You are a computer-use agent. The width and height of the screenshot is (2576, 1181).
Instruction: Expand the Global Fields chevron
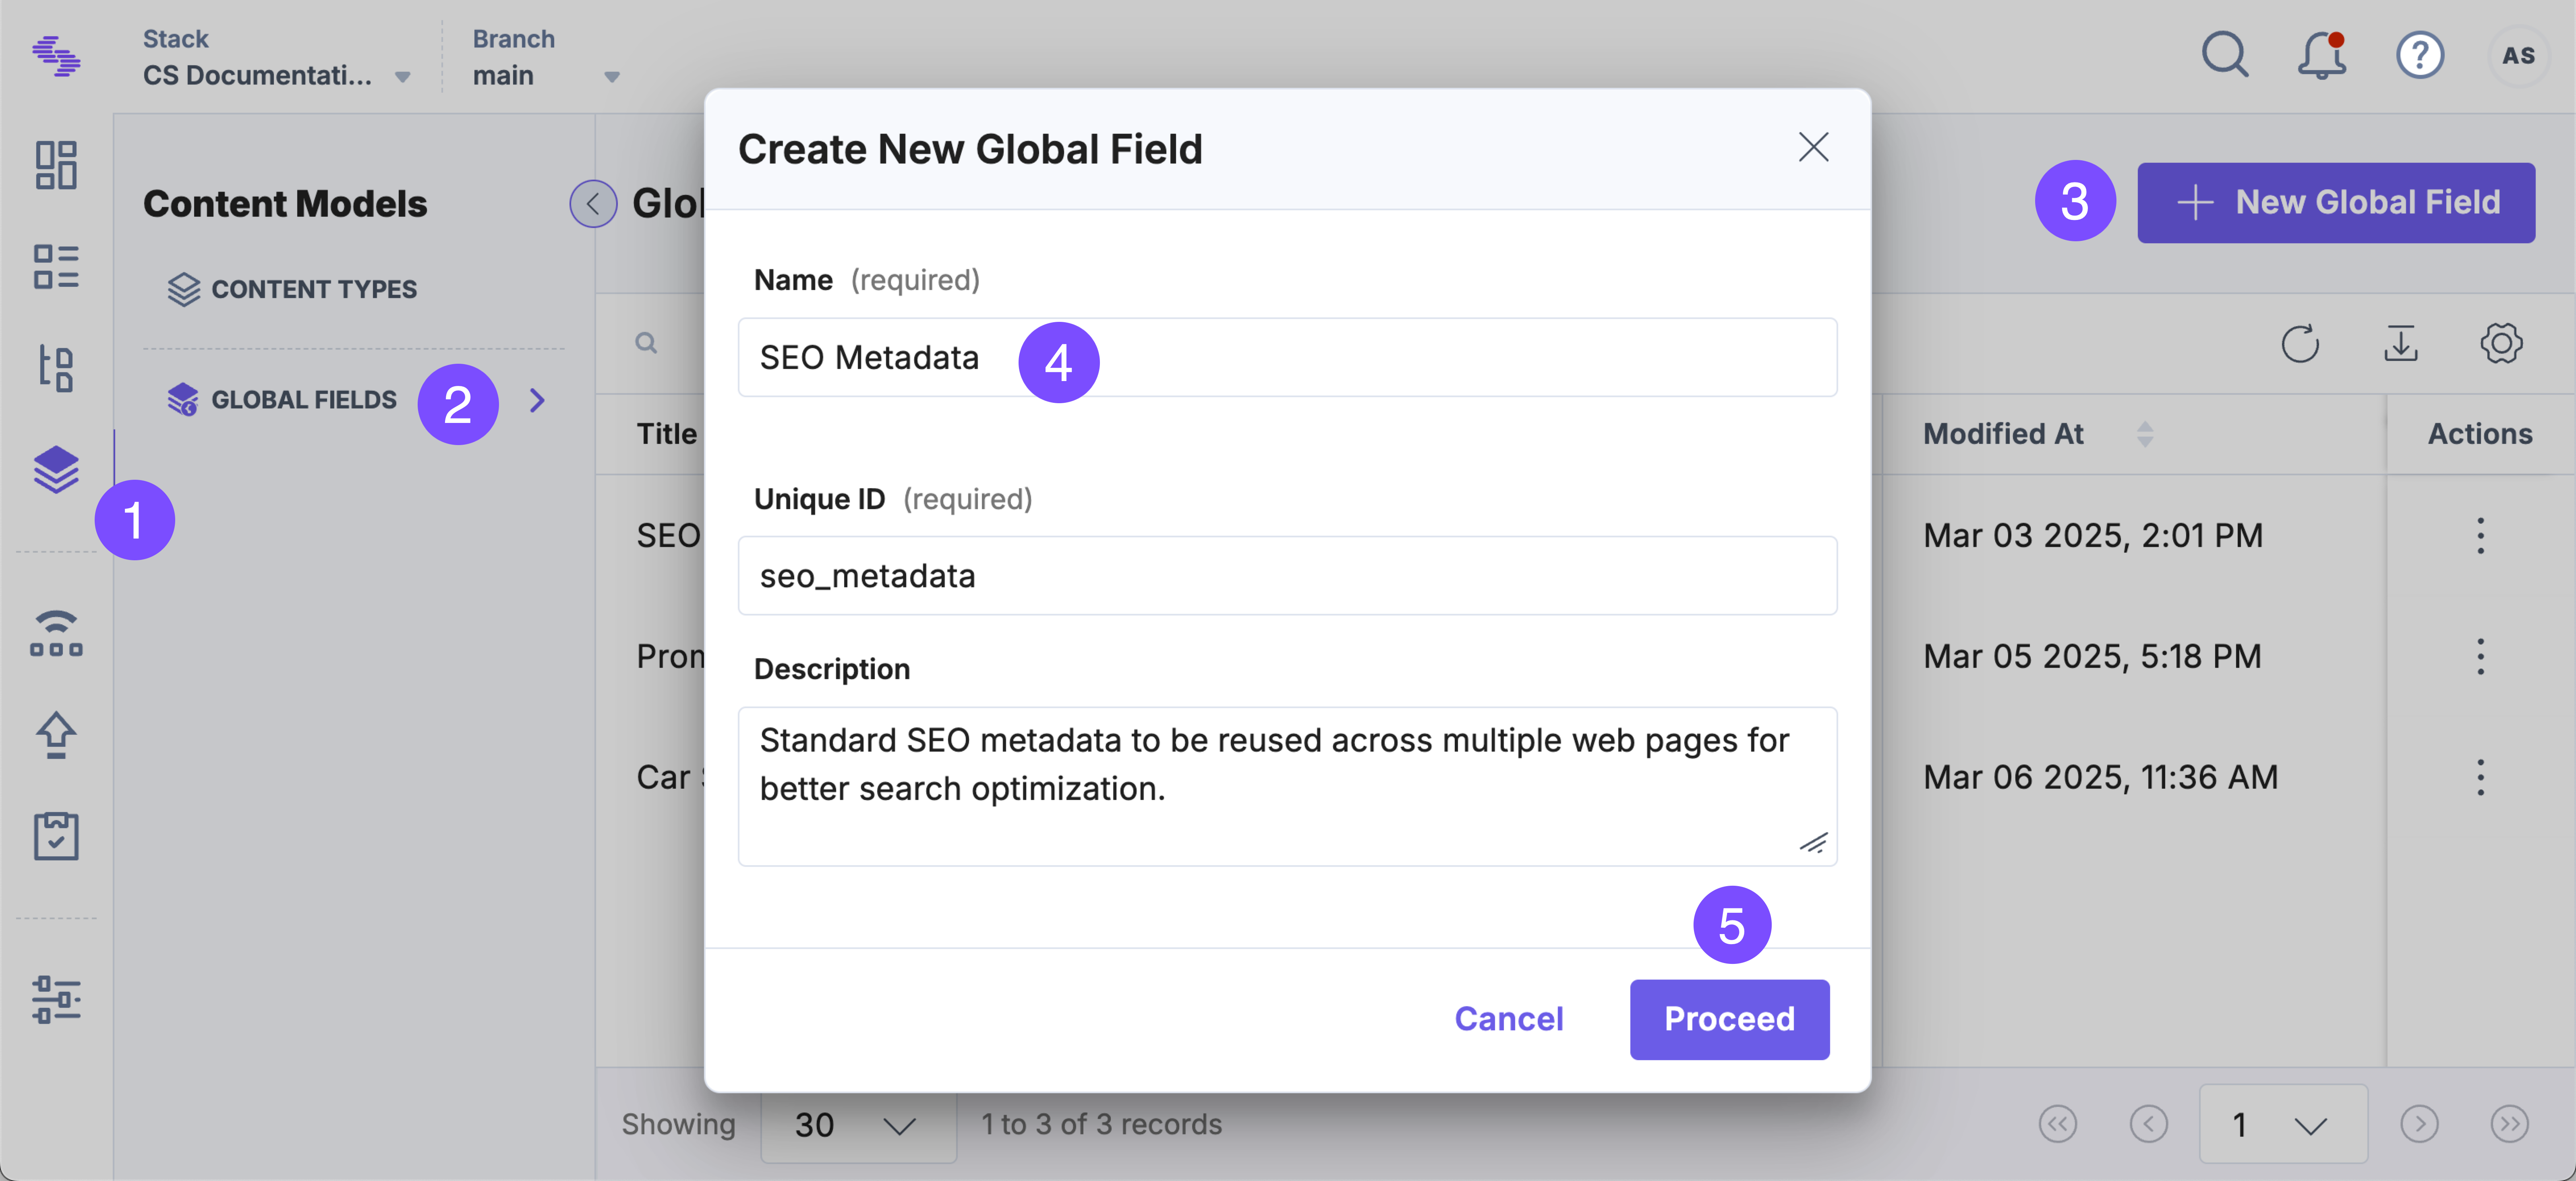537,400
